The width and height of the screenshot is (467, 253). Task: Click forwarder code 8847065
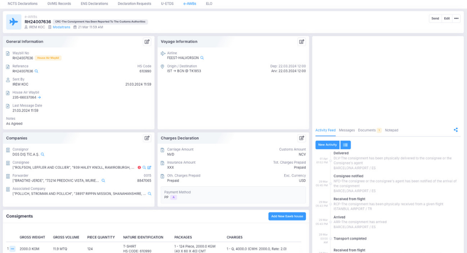144,181
